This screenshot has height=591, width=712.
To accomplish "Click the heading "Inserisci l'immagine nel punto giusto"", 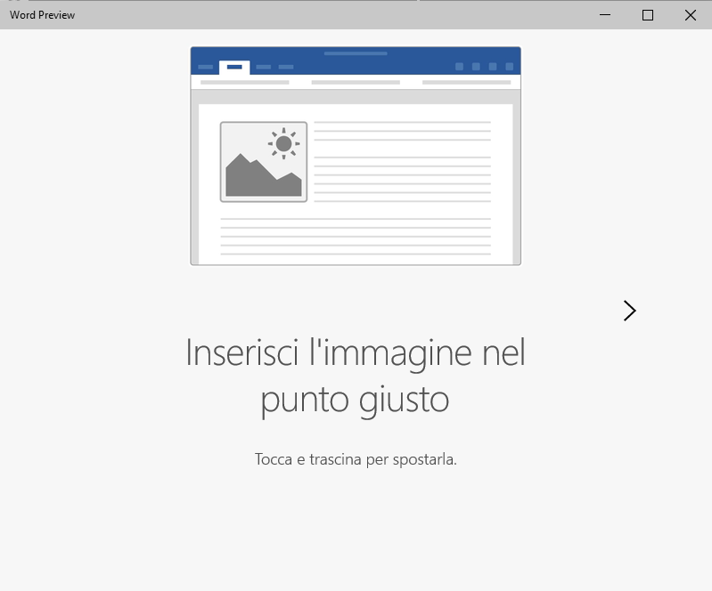I will pyautogui.click(x=356, y=376).
